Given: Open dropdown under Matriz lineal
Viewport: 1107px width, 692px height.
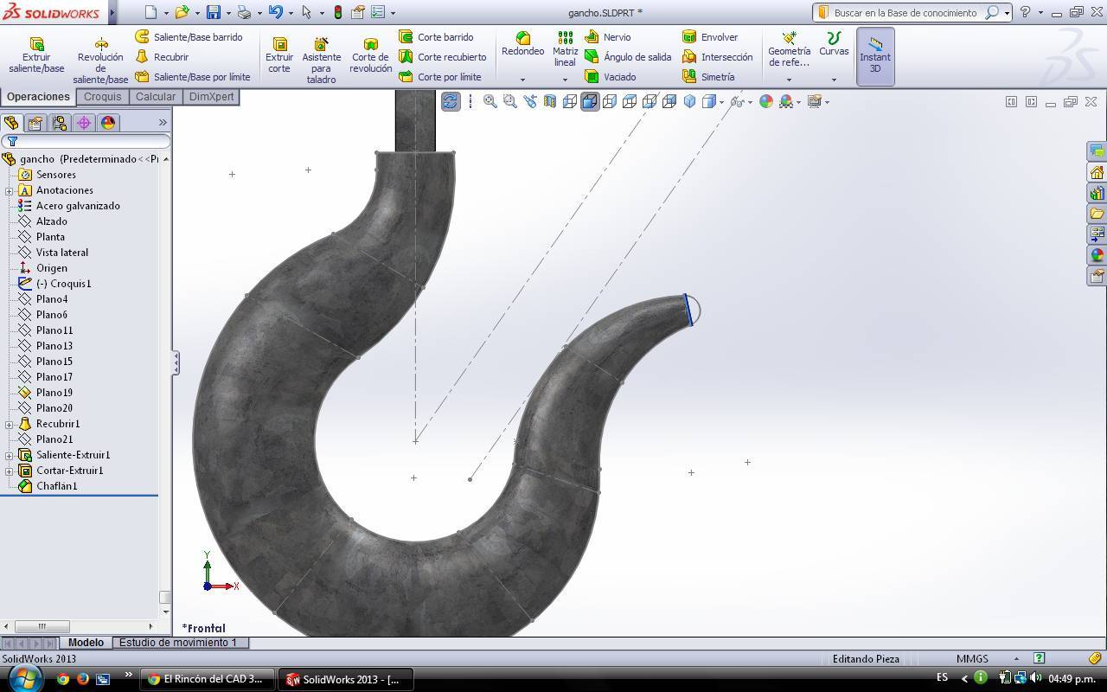Looking at the screenshot, I should click(x=565, y=80).
